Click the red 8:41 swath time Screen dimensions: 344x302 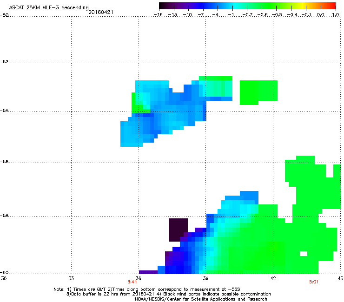pyautogui.click(x=132, y=282)
